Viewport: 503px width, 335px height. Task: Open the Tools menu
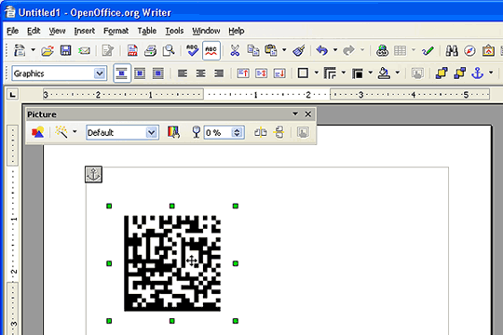click(x=174, y=31)
